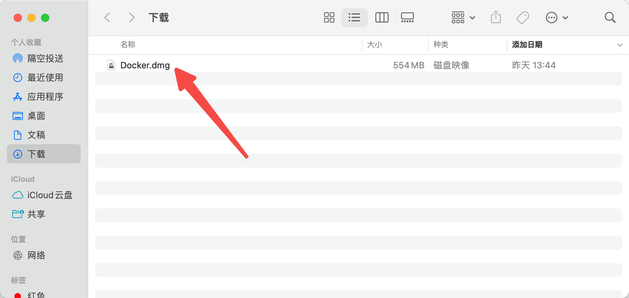Open the group-by options dropdown
The image size is (629, 298).
(x=463, y=18)
